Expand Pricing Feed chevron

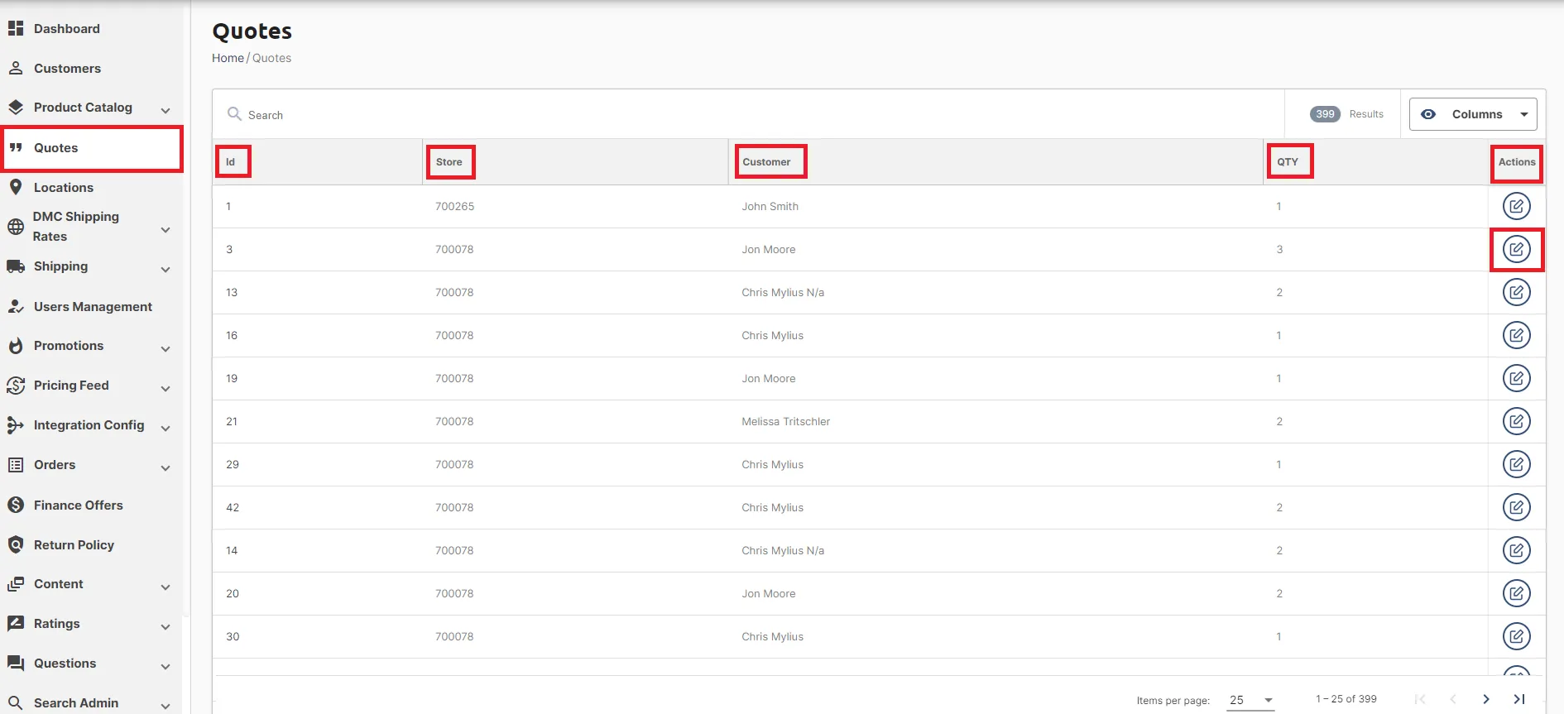click(166, 388)
